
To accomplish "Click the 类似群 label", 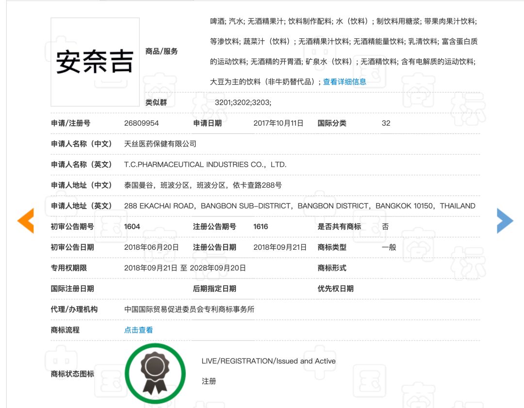I will coord(156,102).
